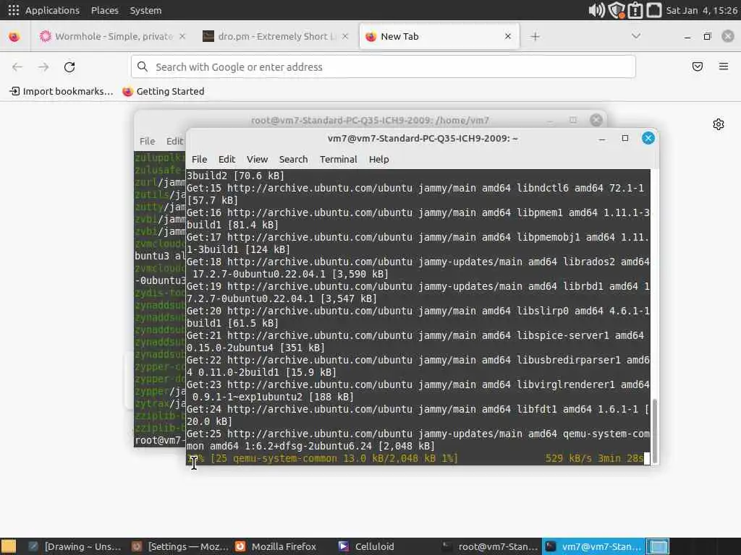The height and width of the screenshot is (555, 741).
Task: Switch to Mozilla Firefox taskbar item
Action: [276, 546]
